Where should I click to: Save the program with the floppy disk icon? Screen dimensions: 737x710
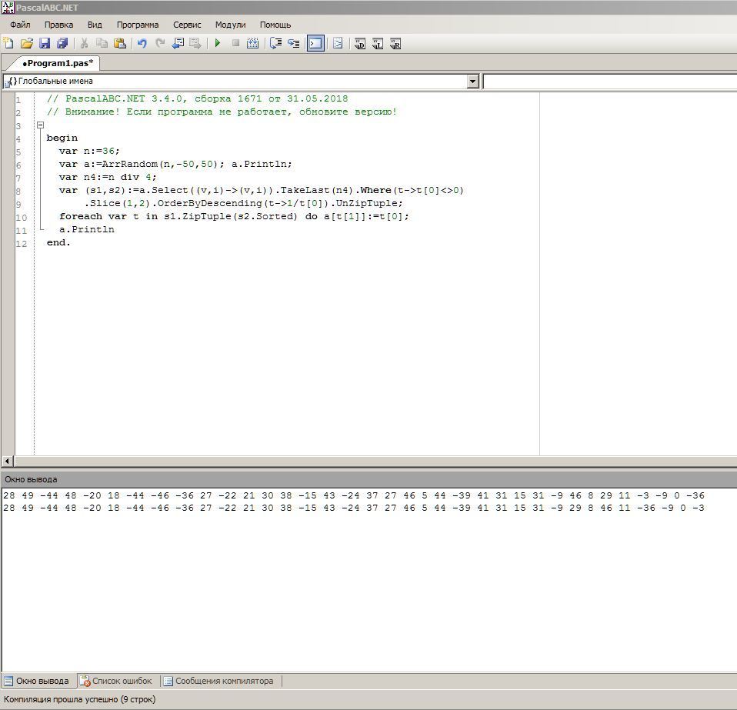click(x=45, y=44)
